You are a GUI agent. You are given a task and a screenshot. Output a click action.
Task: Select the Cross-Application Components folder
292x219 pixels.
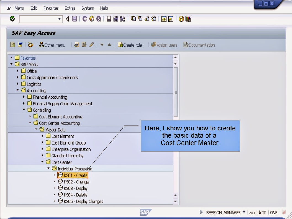pyautogui.click(x=49, y=78)
